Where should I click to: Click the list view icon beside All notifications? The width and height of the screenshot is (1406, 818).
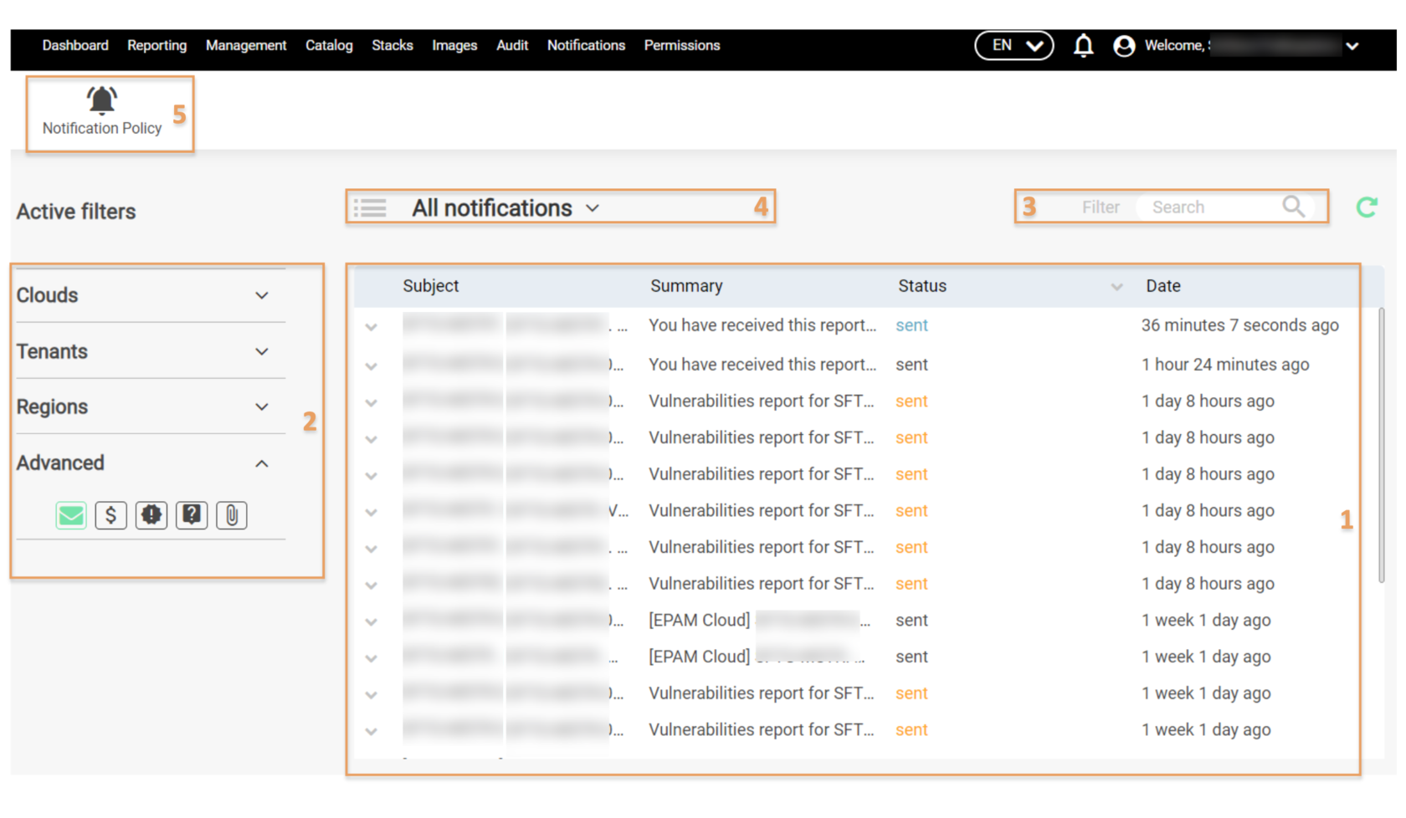click(370, 208)
